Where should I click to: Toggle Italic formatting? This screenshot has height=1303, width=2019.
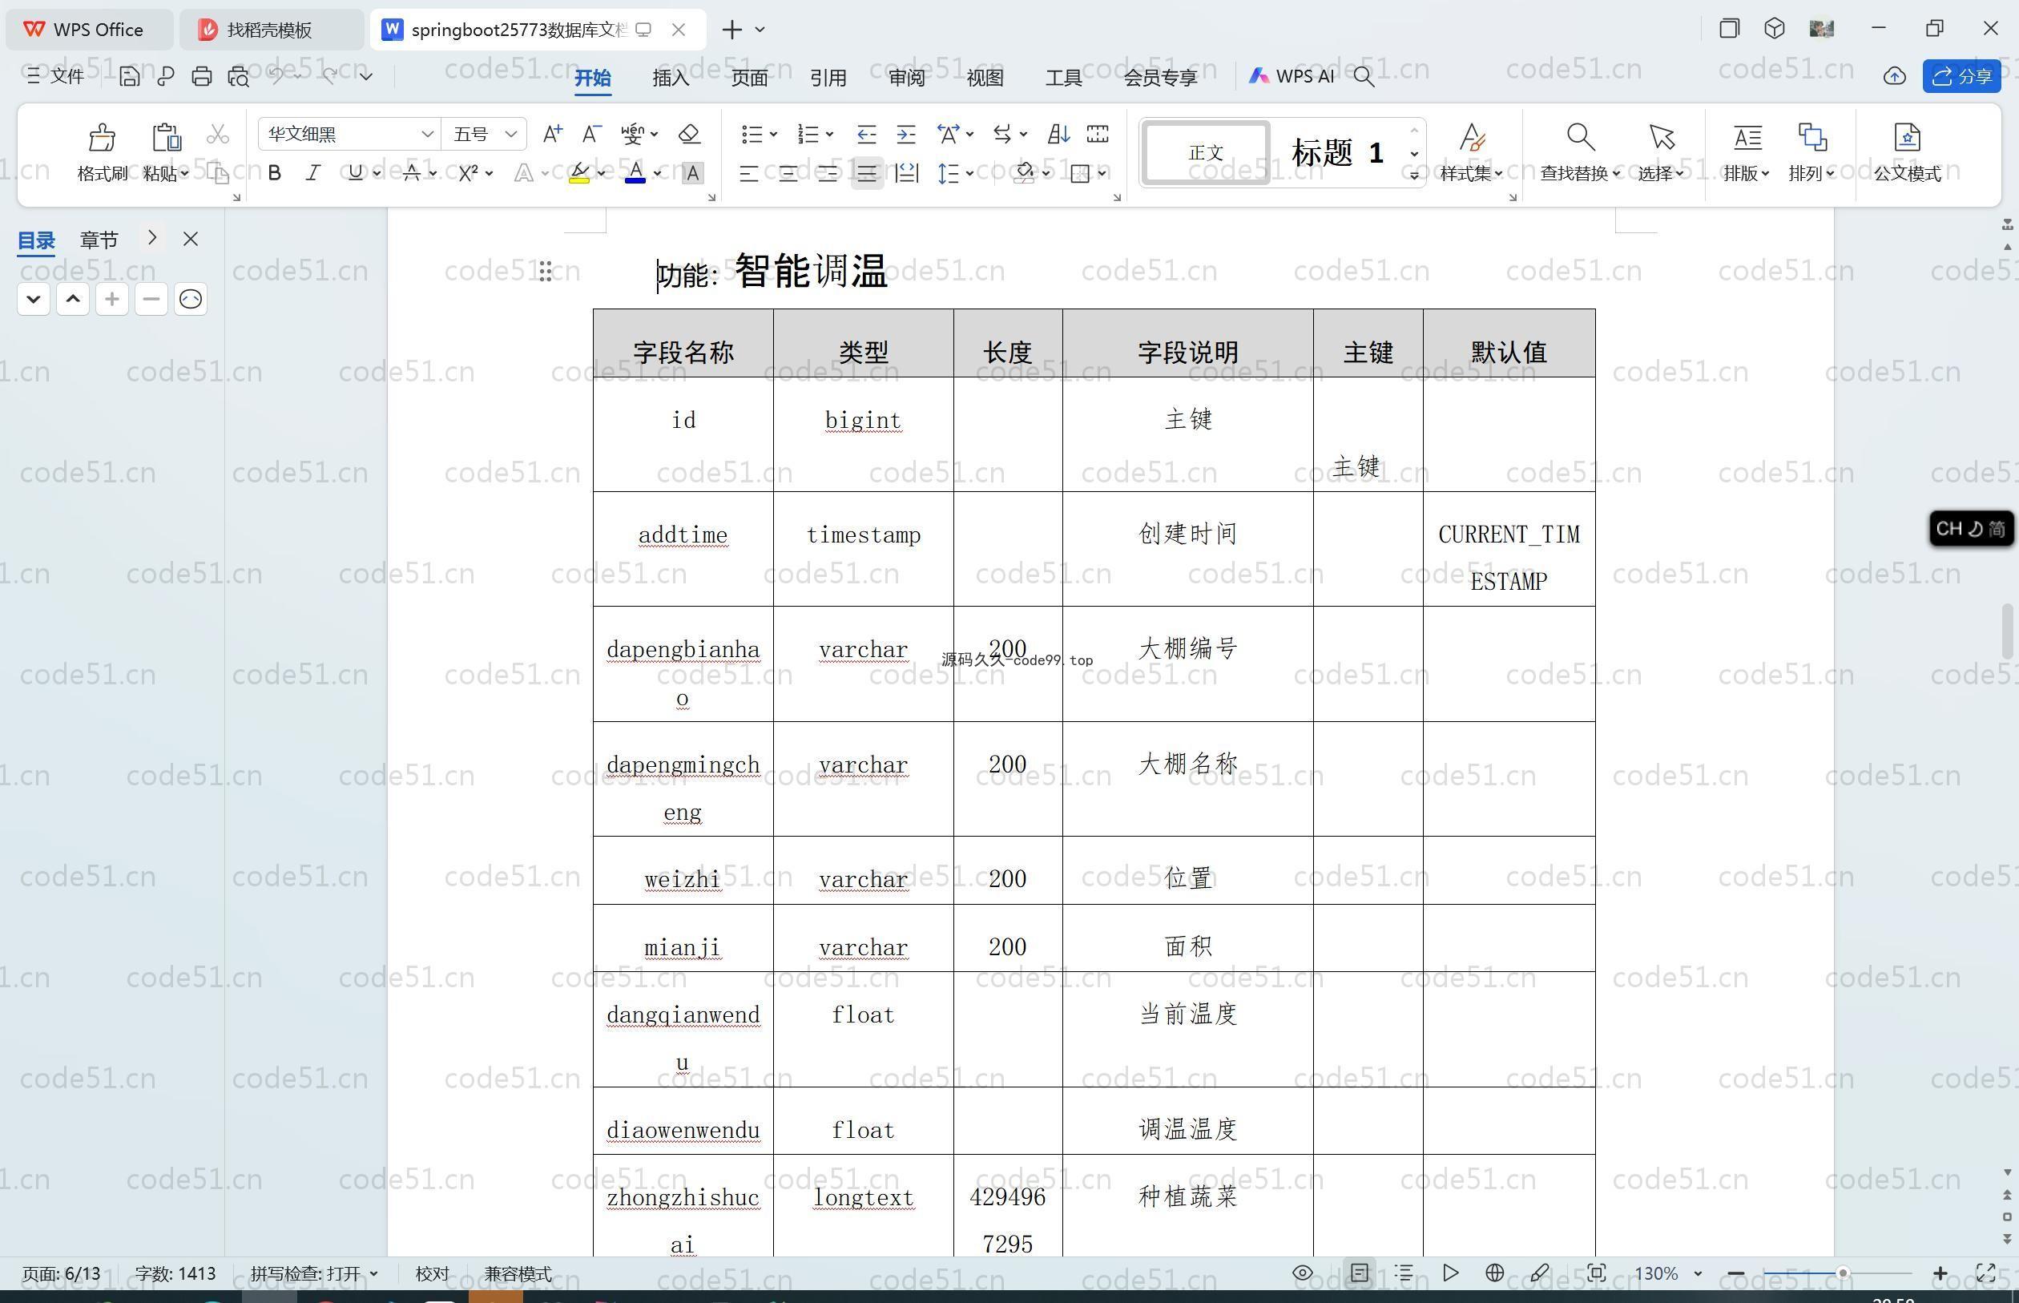313,172
